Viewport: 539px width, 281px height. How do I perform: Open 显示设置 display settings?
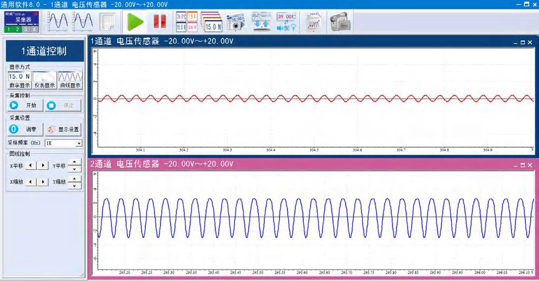63,129
